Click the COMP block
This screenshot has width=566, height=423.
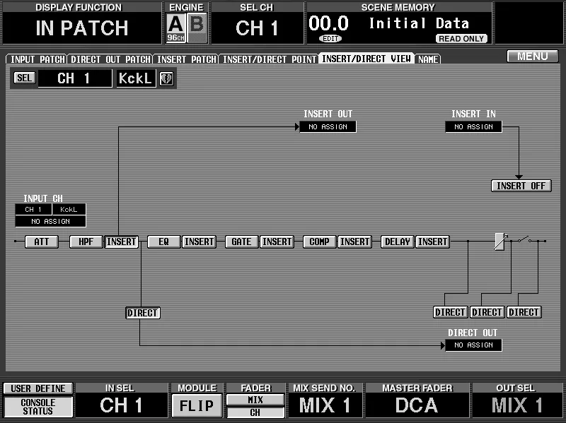(320, 242)
